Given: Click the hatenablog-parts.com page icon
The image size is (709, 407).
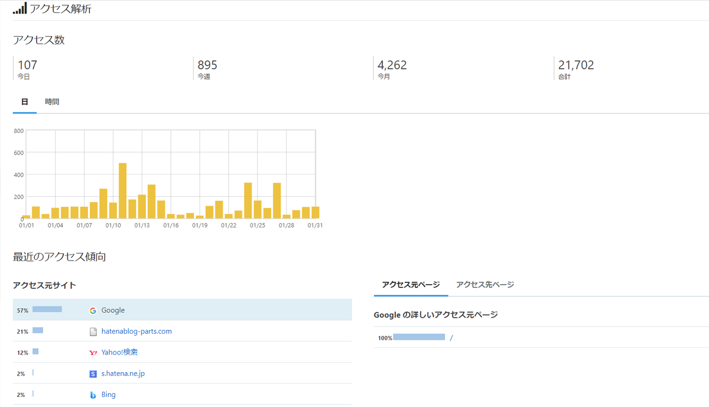Looking at the screenshot, I should 93,331.
